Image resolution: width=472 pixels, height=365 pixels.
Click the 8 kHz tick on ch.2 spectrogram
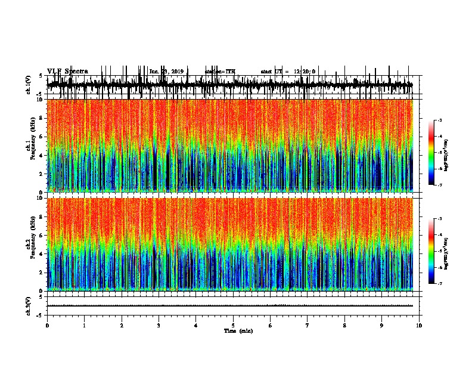[x=41, y=217]
